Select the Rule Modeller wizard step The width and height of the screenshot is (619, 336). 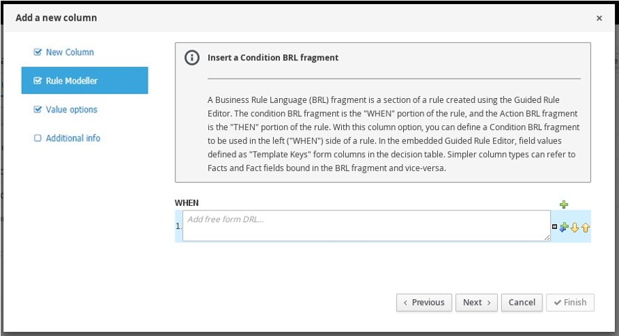tap(72, 81)
